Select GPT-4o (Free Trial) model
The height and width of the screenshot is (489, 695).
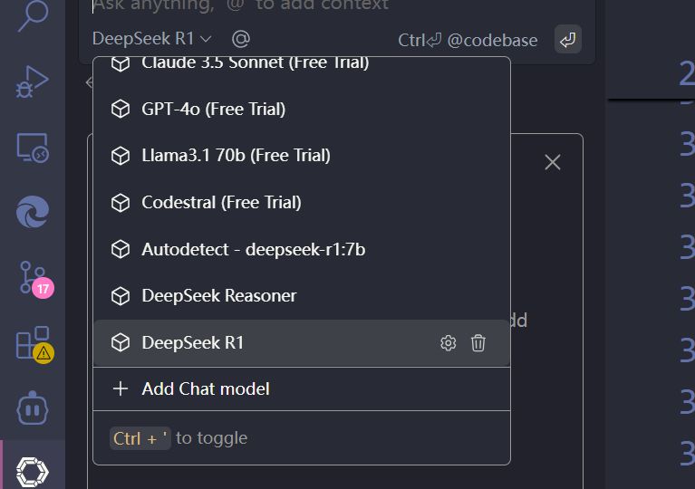click(x=213, y=110)
